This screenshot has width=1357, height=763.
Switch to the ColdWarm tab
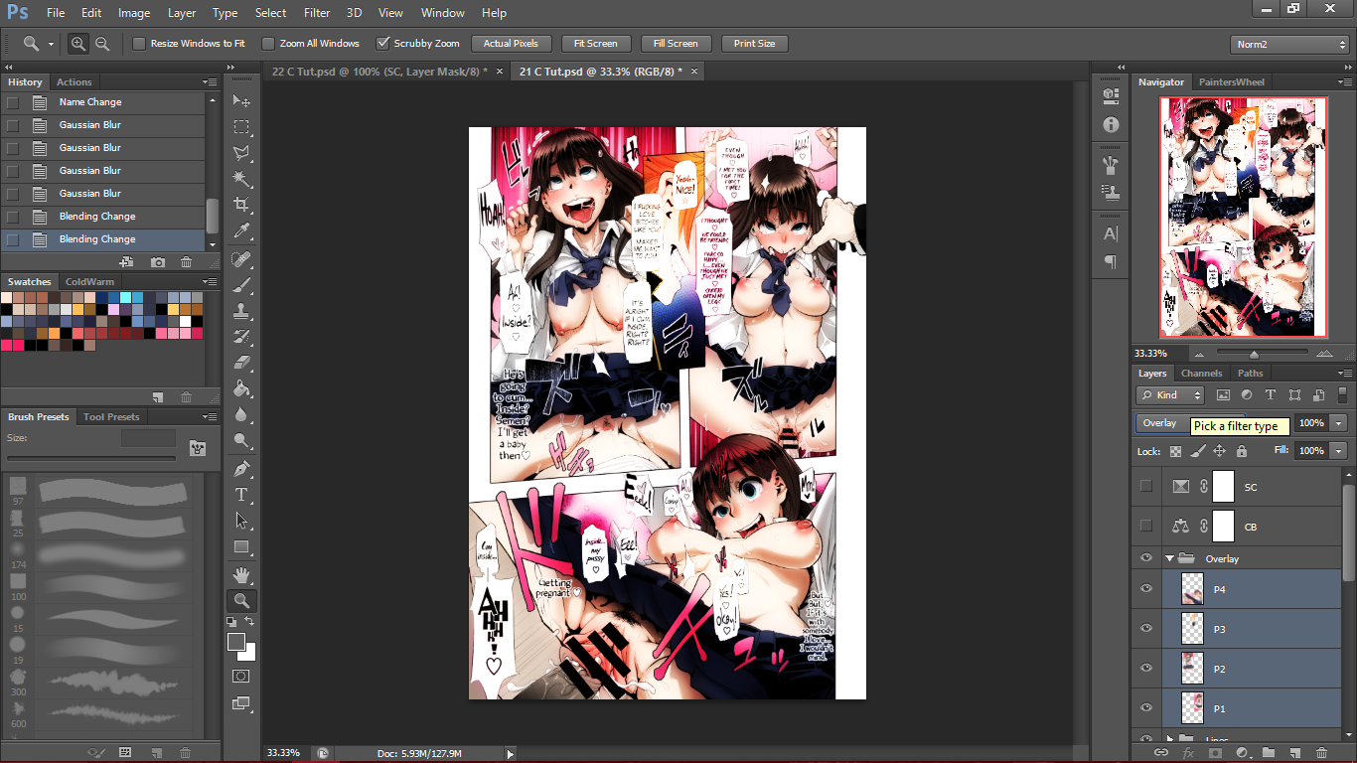[x=89, y=282]
